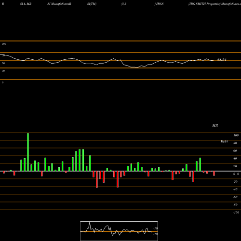This screenshot has height=241, width=241.
Task: Click the 20 label on MR axis
Action: (x=235, y=166)
